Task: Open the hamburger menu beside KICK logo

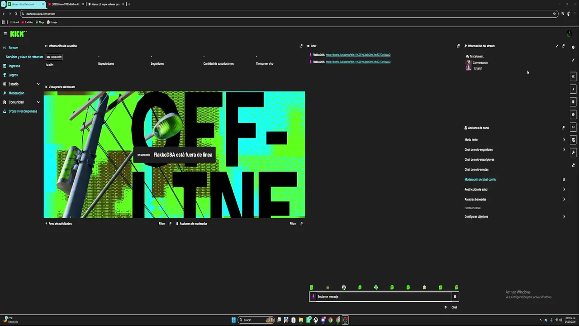Action: click(x=5, y=34)
